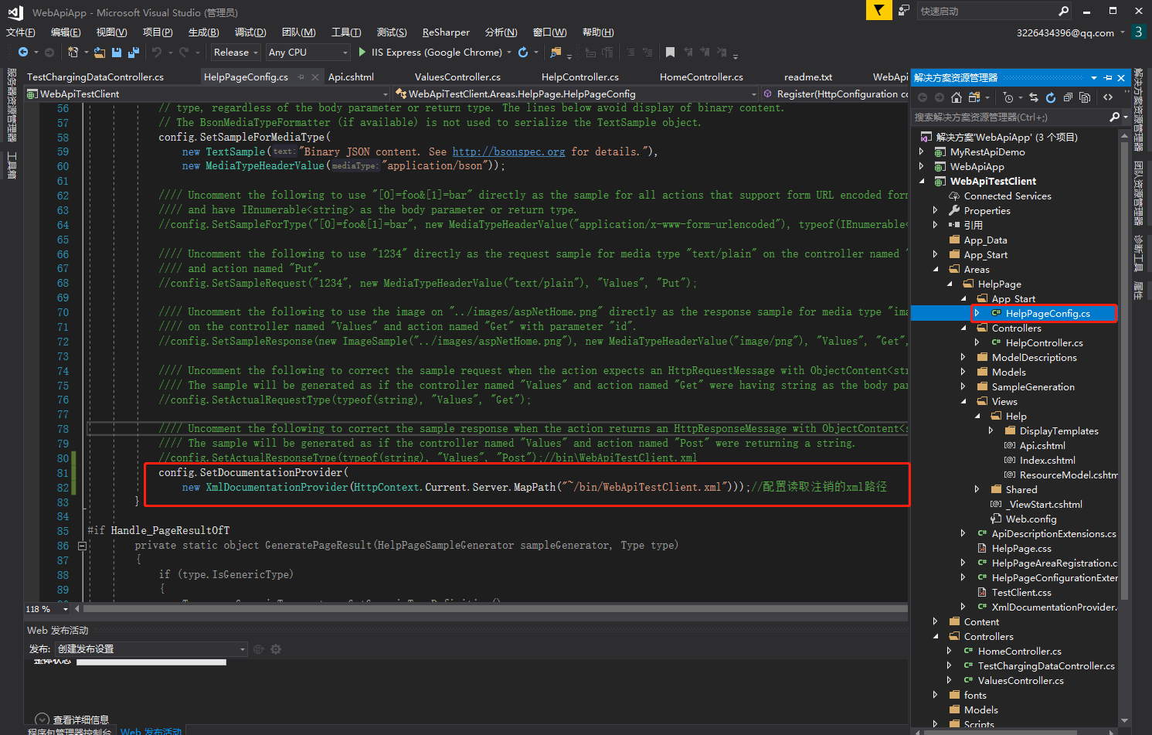The image size is (1152, 735).
Task: Collapse the WebApiTestClient project node
Action: pyautogui.click(x=922, y=182)
